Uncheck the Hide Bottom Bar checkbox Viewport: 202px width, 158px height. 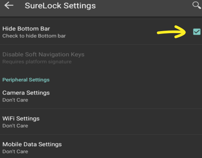[x=197, y=32]
